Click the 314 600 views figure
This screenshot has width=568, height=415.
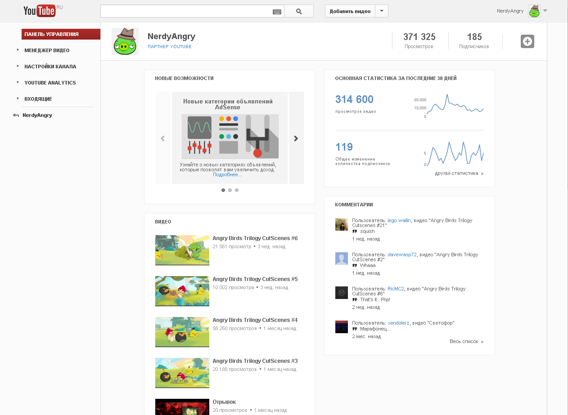pyautogui.click(x=355, y=99)
